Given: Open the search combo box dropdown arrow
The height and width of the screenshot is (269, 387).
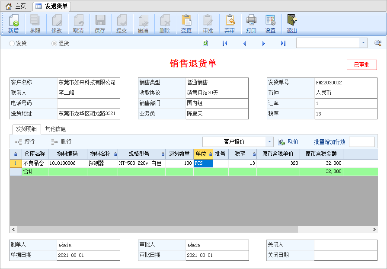Looking at the screenshot, I should pyautogui.click(x=363, y=43).
